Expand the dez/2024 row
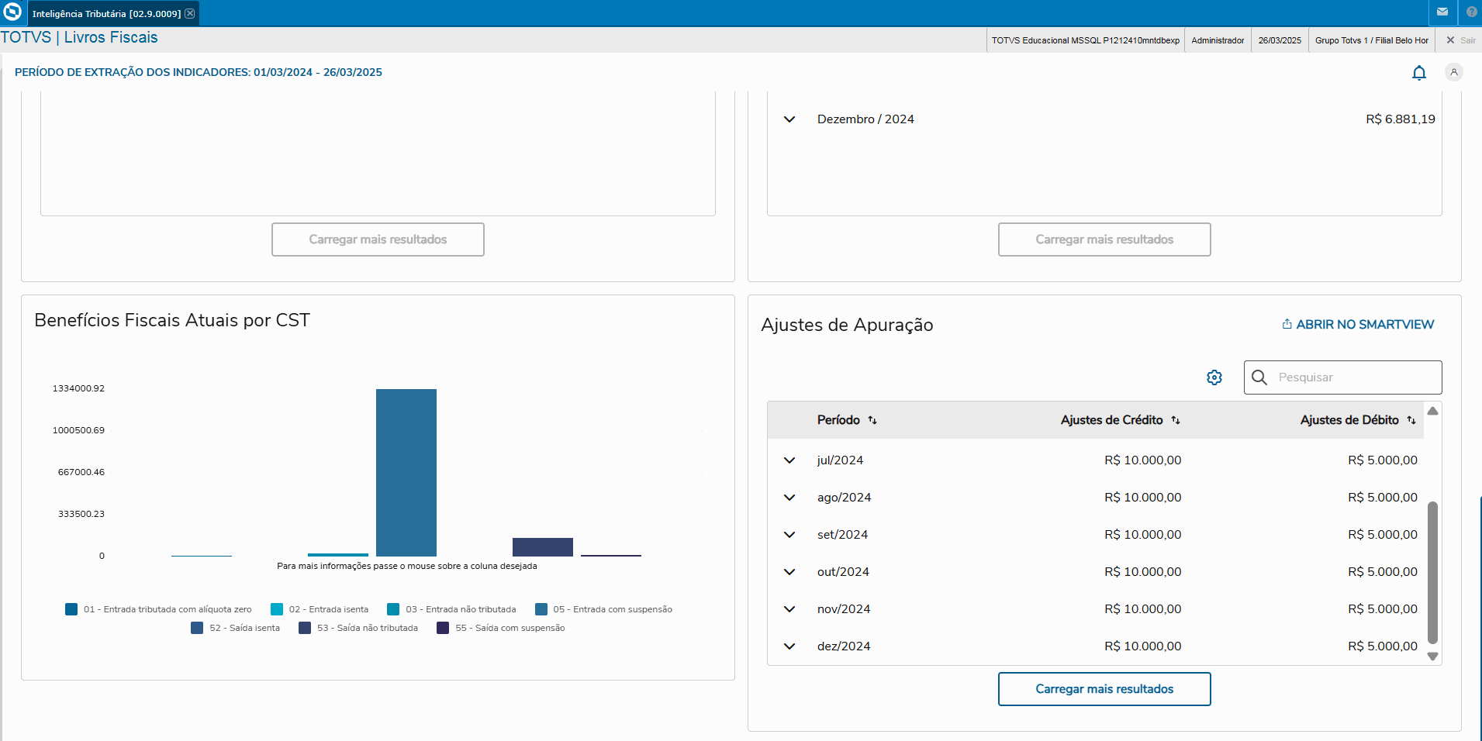Viewport: 1482px width, 741px height. (789, 646)
